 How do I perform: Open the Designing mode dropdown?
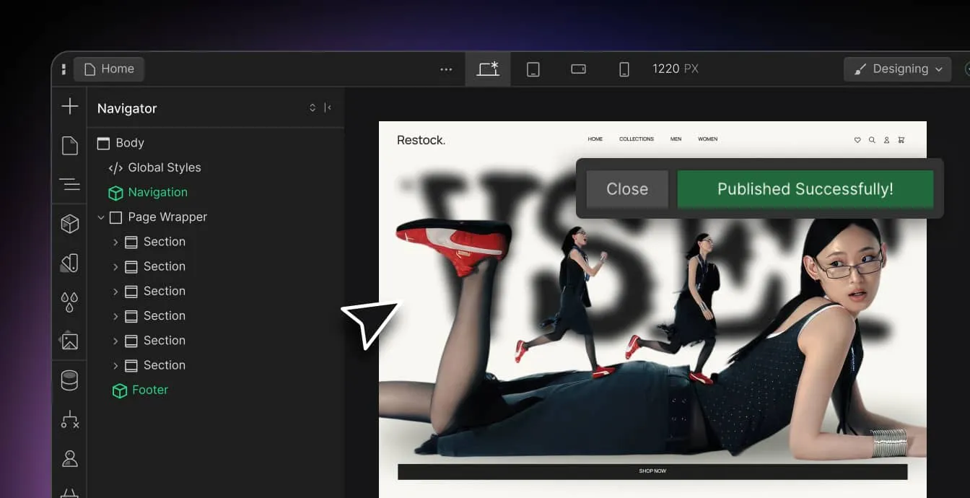coord(897,69)
